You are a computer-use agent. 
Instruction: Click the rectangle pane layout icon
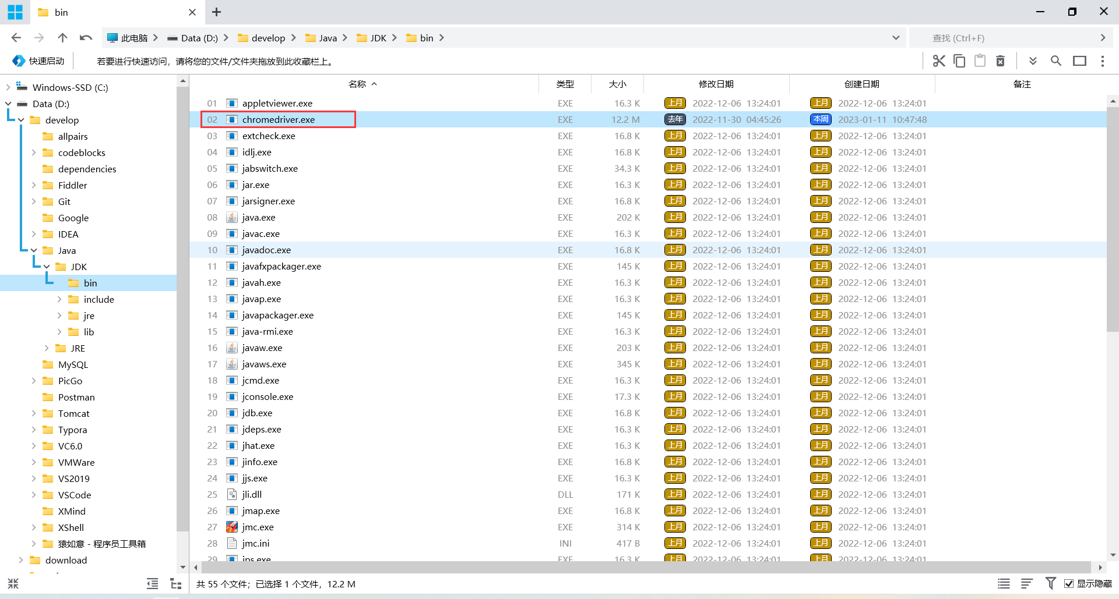click(x=1079, y=61)
